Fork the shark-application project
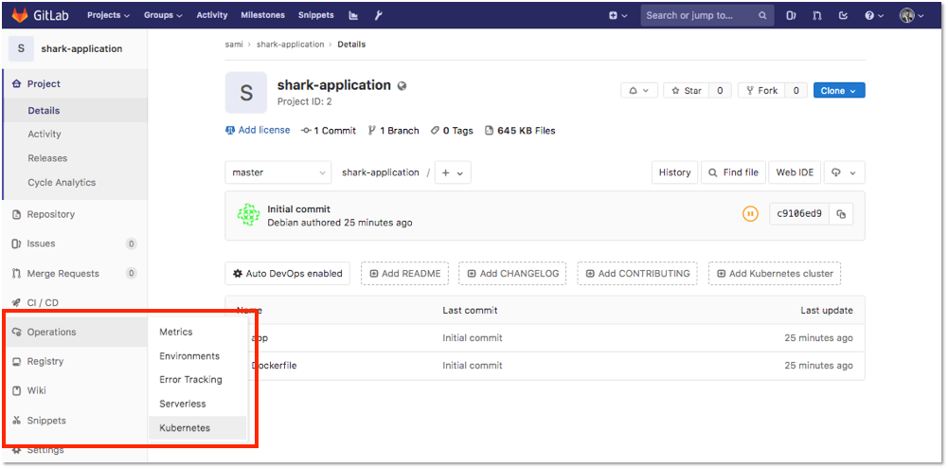Screen dimensions: 948x469 (761, 90)
